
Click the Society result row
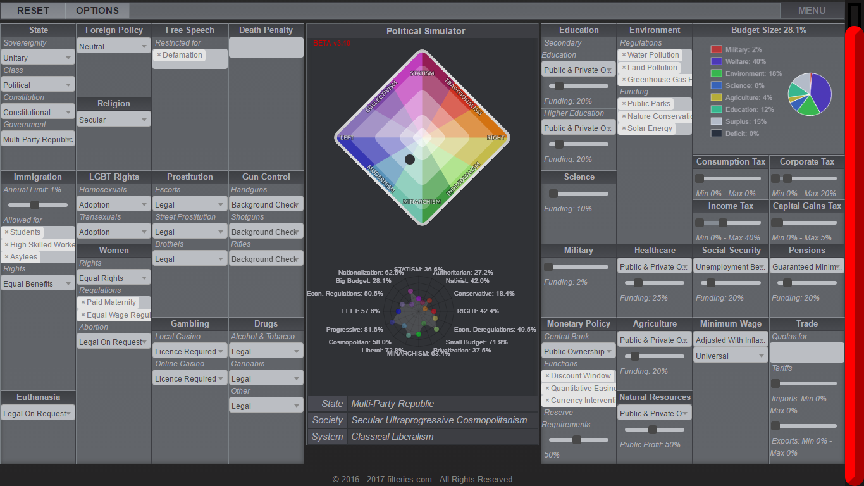423,420
